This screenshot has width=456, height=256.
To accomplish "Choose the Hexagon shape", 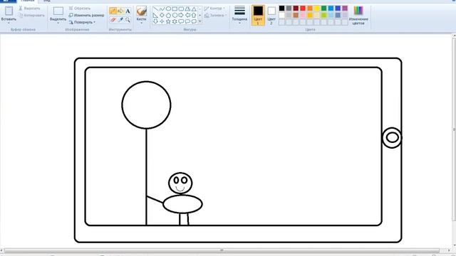I will [x=175, y=15].
